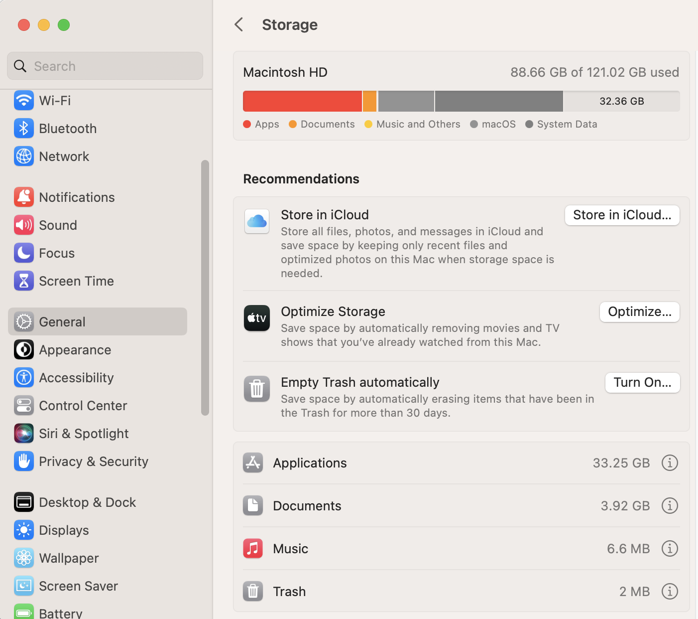Show info for Applications storage
Image resolution: width=698 pixels, height=619 pixels.
click(670, 463)
